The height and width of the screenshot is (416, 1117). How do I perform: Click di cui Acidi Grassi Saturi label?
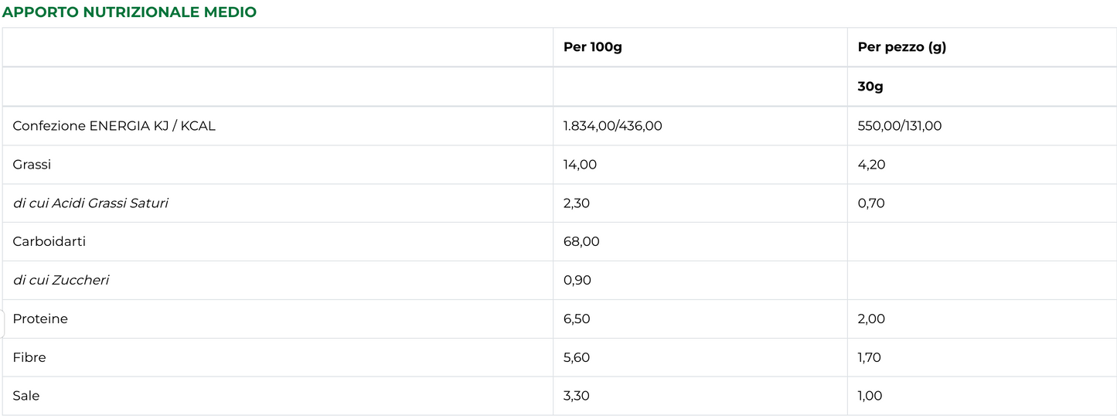90,203
